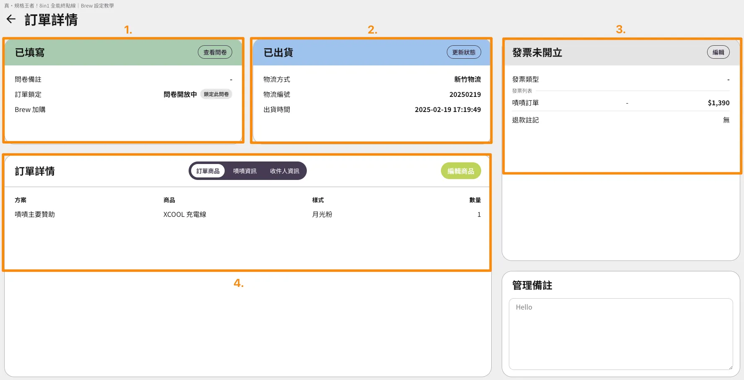
Task: Click 更新狀態 on the shipping card
Action: (x=464, y=52)
